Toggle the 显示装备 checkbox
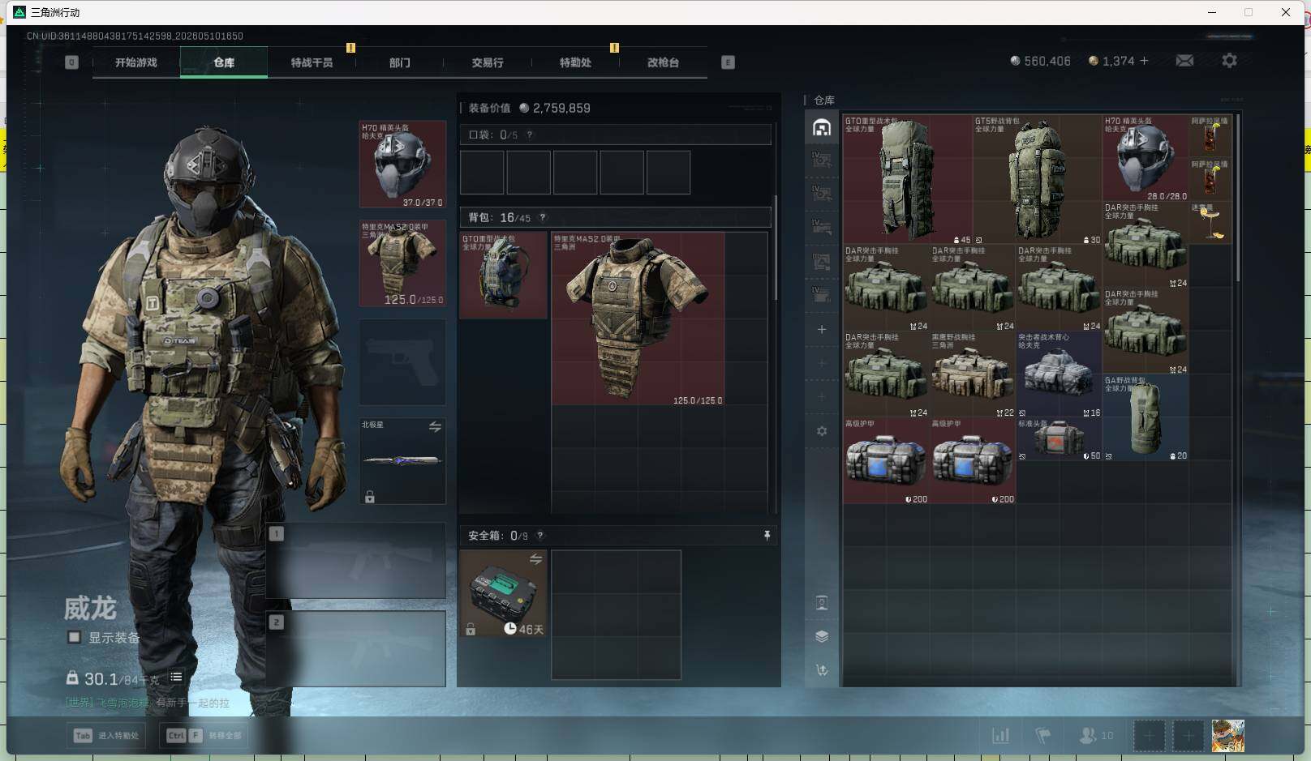 pyautogui.click(x=74, y=637)
